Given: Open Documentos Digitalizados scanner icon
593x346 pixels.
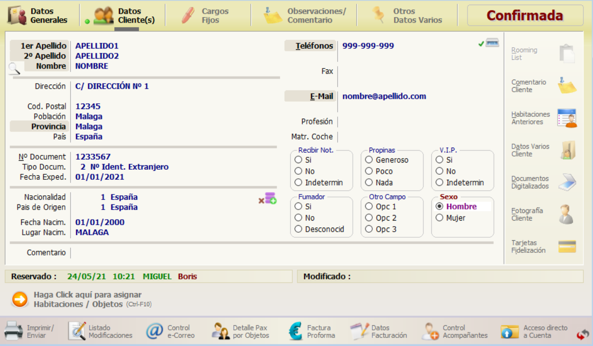Looking at the screenshot, I should tap(567, 182).
